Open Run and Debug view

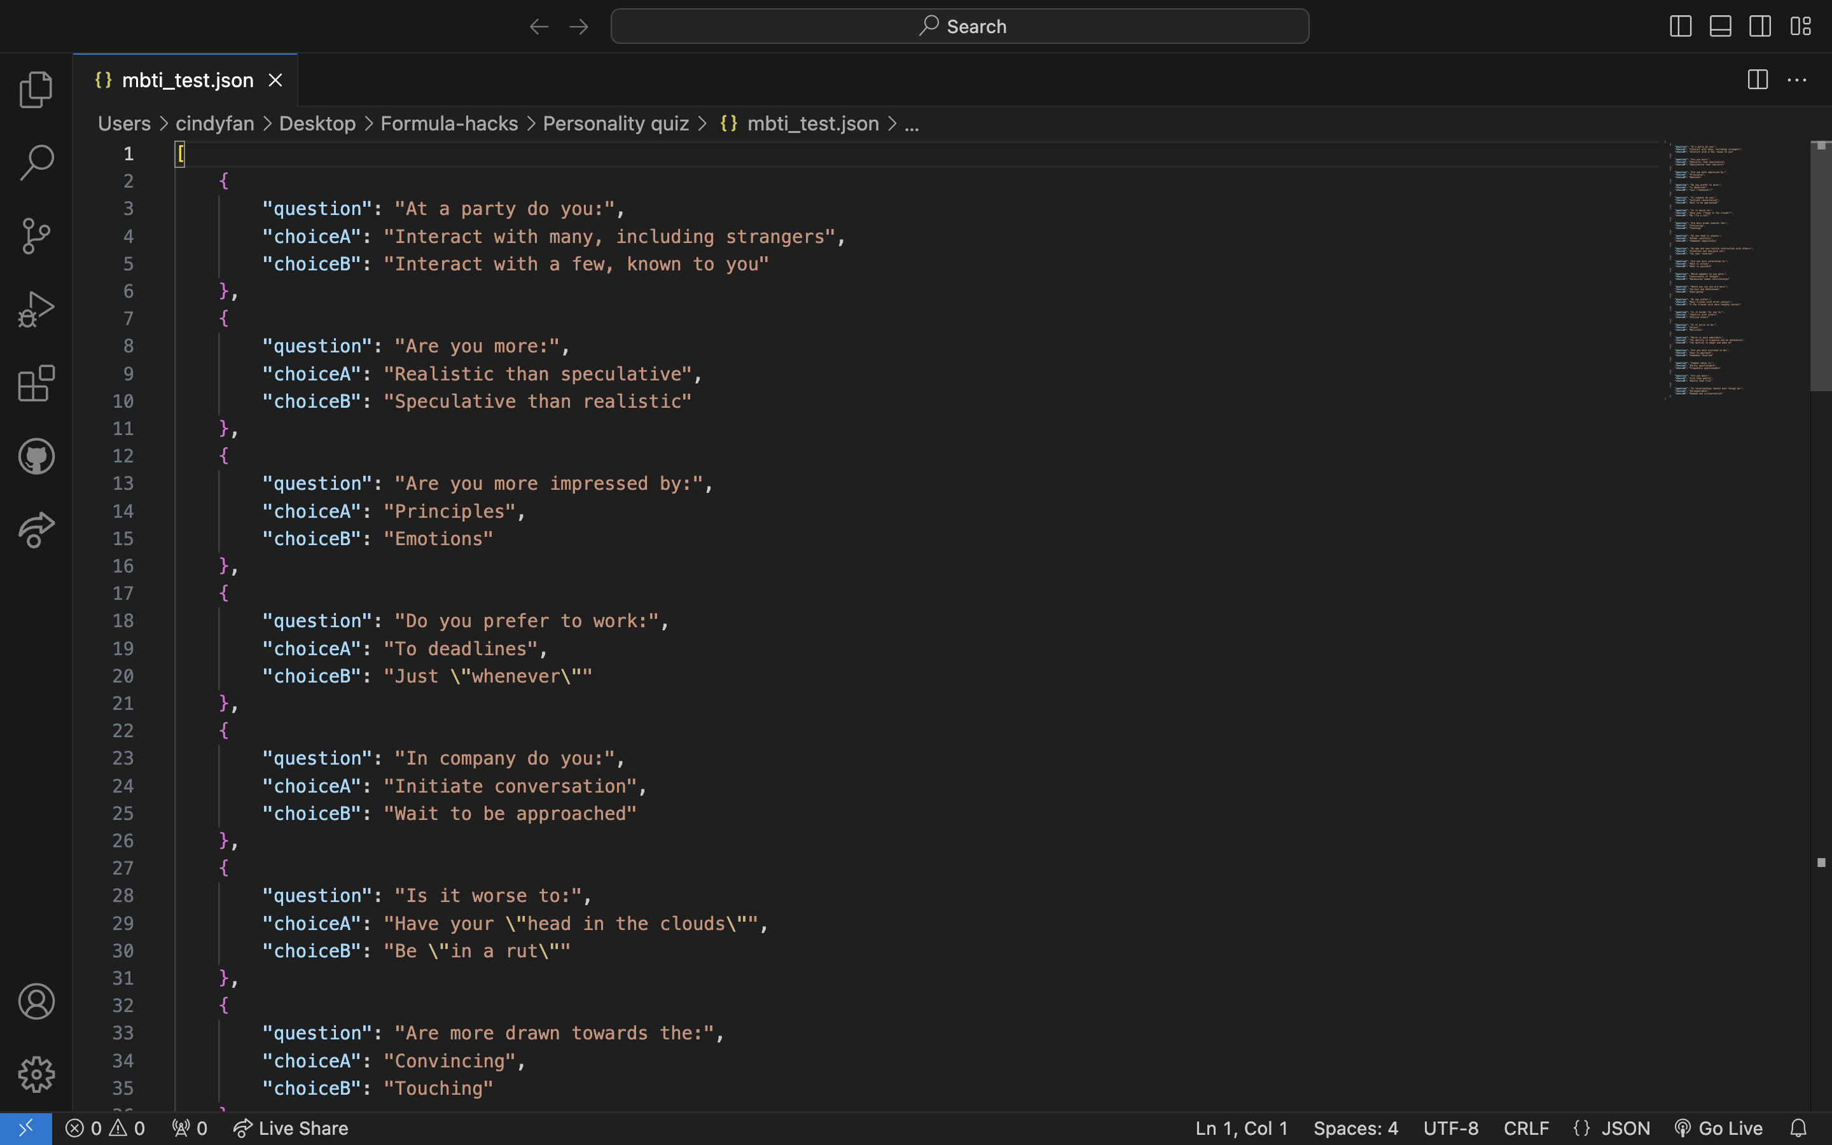(x=36, y=309)
